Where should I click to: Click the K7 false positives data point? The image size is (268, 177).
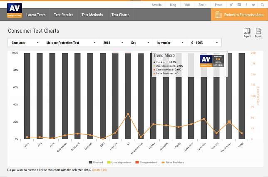(128, 114)
